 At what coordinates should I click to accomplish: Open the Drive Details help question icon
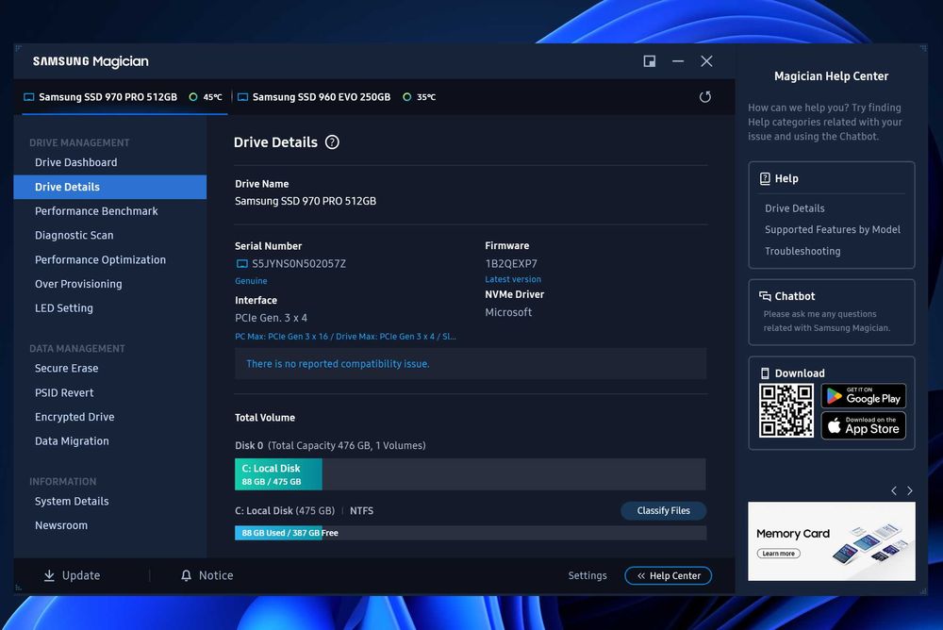pyautogui.click(x=332, y=142)
